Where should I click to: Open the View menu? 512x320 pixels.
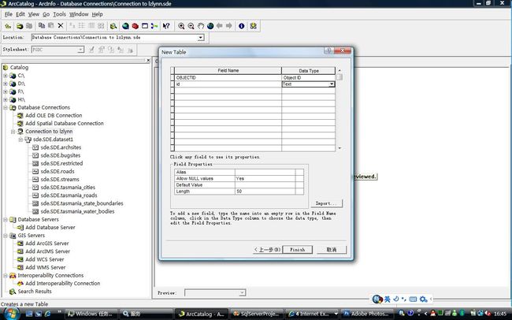(34, 14)
